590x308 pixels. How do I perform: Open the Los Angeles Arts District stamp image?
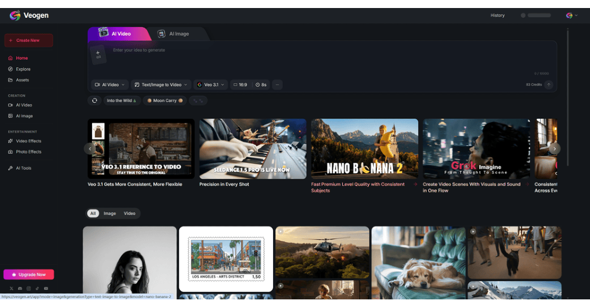[x=225, y=259]
